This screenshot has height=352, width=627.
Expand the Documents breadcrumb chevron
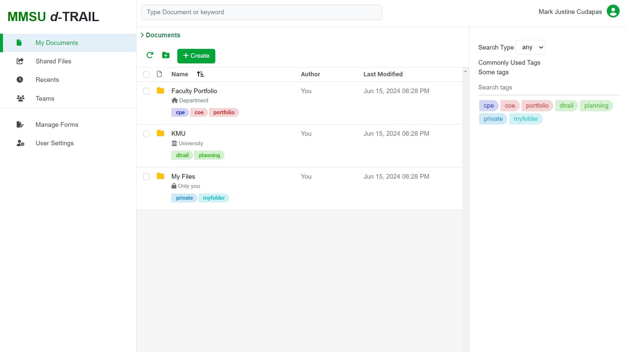click(142, 35)
